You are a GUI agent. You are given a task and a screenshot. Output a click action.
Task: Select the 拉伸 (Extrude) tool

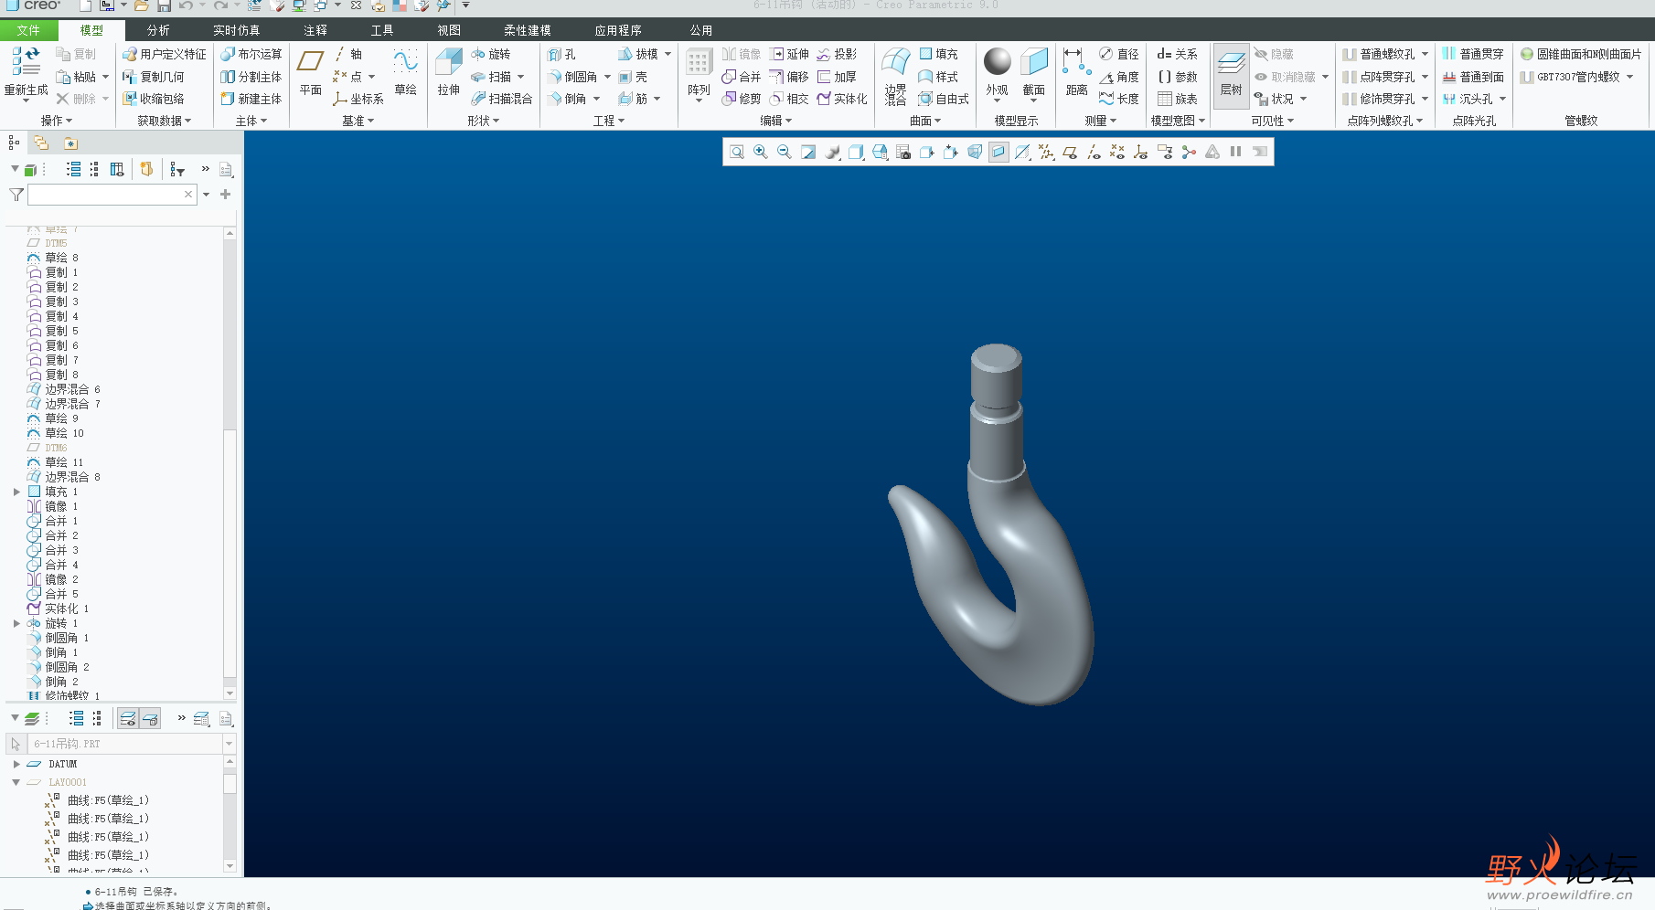[448, 71]
